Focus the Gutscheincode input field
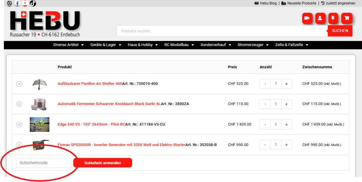 (x=43, y=163)
